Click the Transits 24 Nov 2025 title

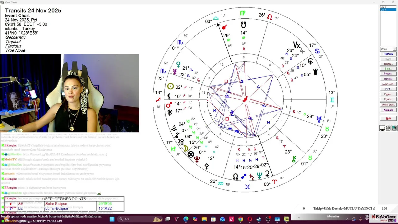click(33, 11)
